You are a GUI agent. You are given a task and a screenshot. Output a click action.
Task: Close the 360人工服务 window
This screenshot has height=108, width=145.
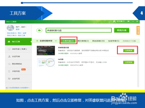pos(137,21)
